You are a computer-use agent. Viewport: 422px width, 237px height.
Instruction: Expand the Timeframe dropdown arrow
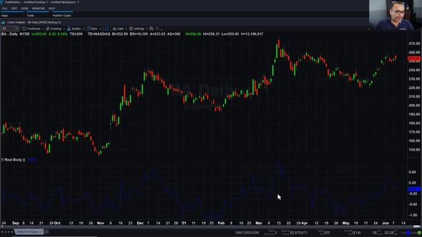point(43,29)
